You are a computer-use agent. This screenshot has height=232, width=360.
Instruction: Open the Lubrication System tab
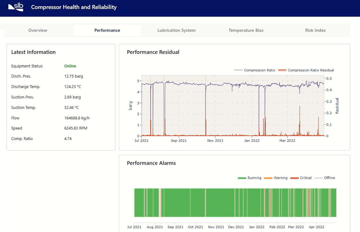point(176,30)
